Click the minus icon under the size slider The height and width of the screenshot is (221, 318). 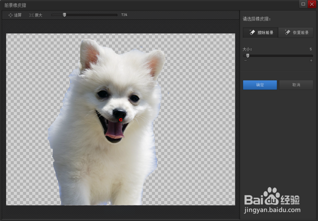tap(245, 60)
